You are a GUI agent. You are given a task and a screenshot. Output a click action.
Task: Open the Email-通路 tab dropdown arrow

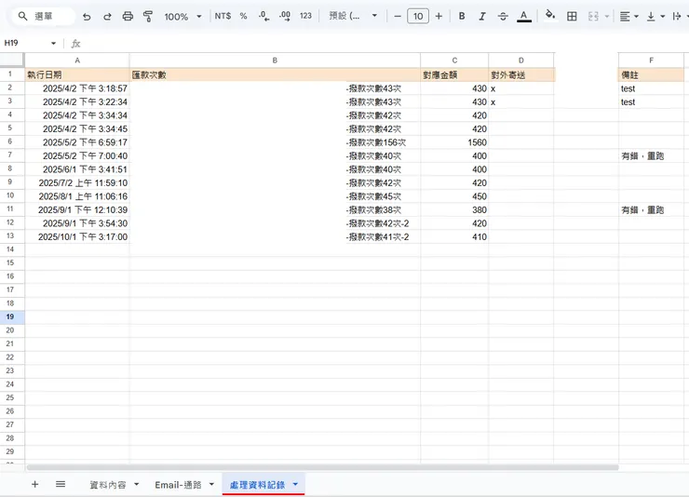(211, 484)
